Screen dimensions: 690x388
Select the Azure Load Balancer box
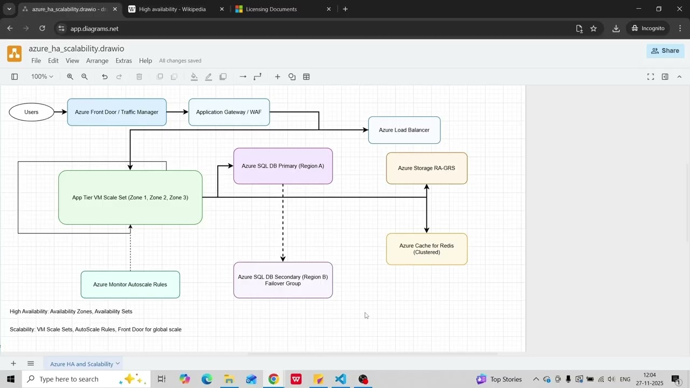tap(404, 130)
